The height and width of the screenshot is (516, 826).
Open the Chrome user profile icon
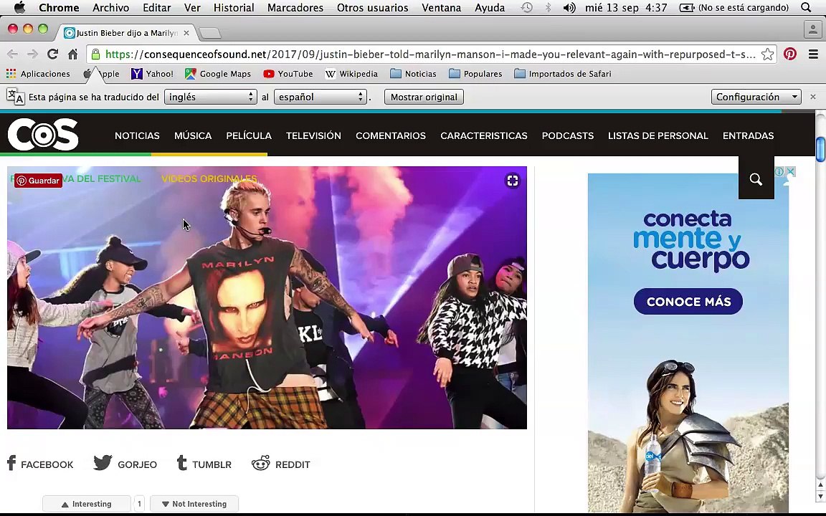pyautogui.click(x=813, y=29)
